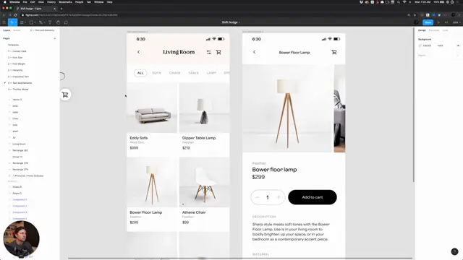Select the Pen tool in the toolbar

pyautogui.click(x=41, y=22)
